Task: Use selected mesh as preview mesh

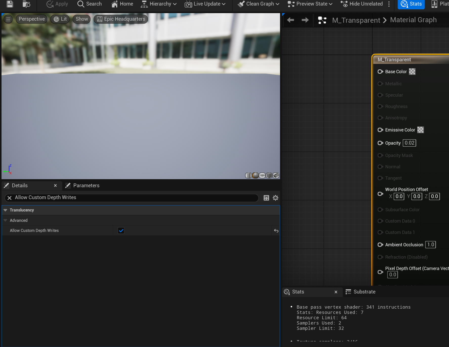Action: (x=276, y=175)
